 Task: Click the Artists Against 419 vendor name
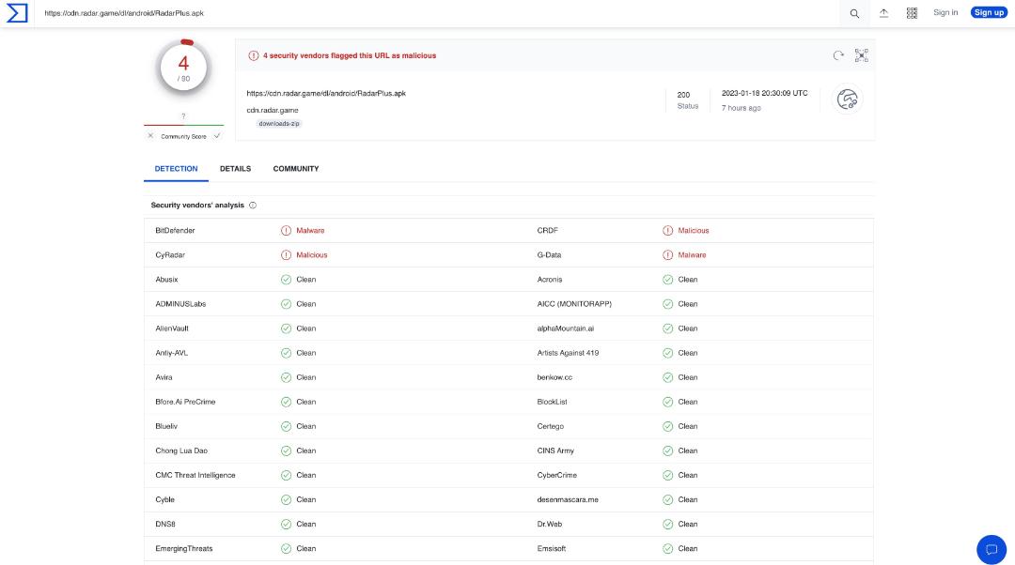click(x=568, y=353)
